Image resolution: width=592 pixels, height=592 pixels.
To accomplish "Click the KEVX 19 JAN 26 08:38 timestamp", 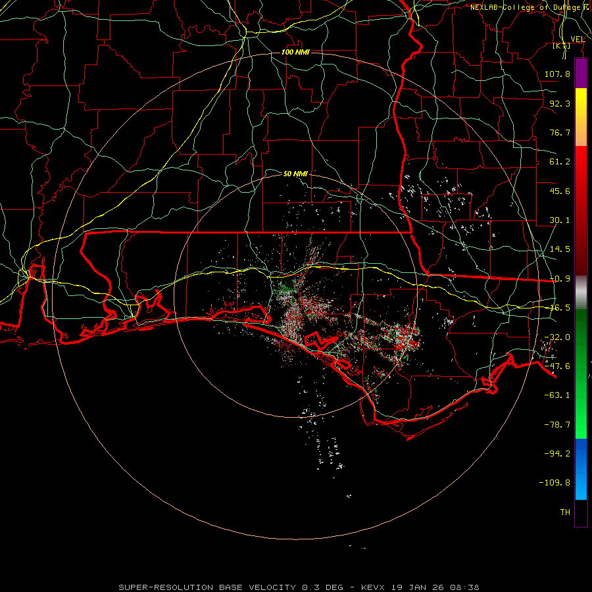I will (x=420, y=587).
